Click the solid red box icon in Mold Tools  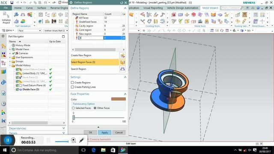[194, 15]
